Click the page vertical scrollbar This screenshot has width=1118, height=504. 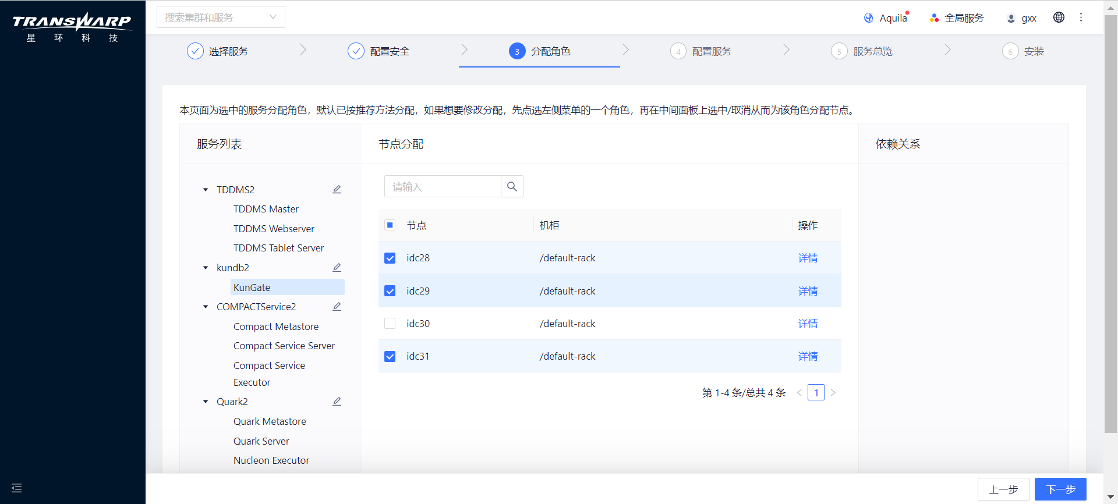coord(1110,224)
